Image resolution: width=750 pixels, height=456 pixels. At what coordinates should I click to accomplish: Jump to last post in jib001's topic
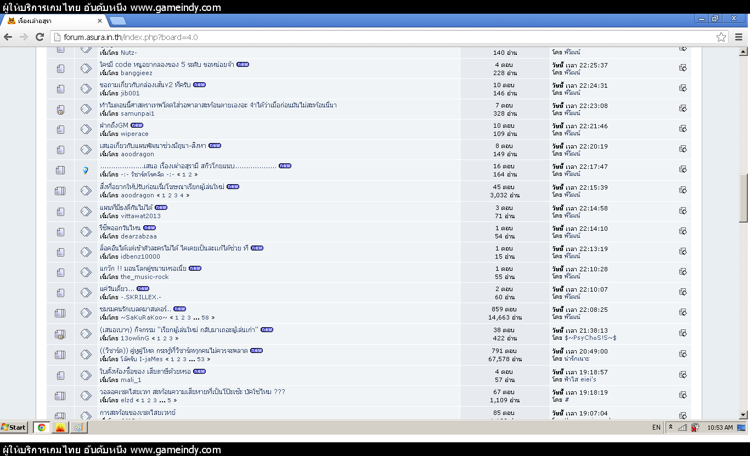pos(683,88)
